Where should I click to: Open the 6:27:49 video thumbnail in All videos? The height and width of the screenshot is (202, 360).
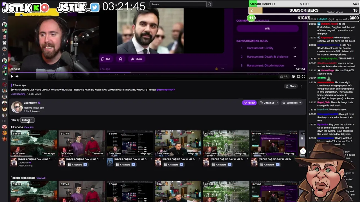(82, 143)
